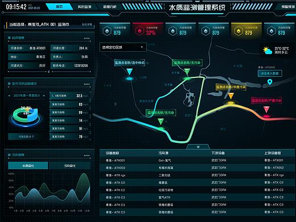Click the square icon beside the trend panel title

9,155
